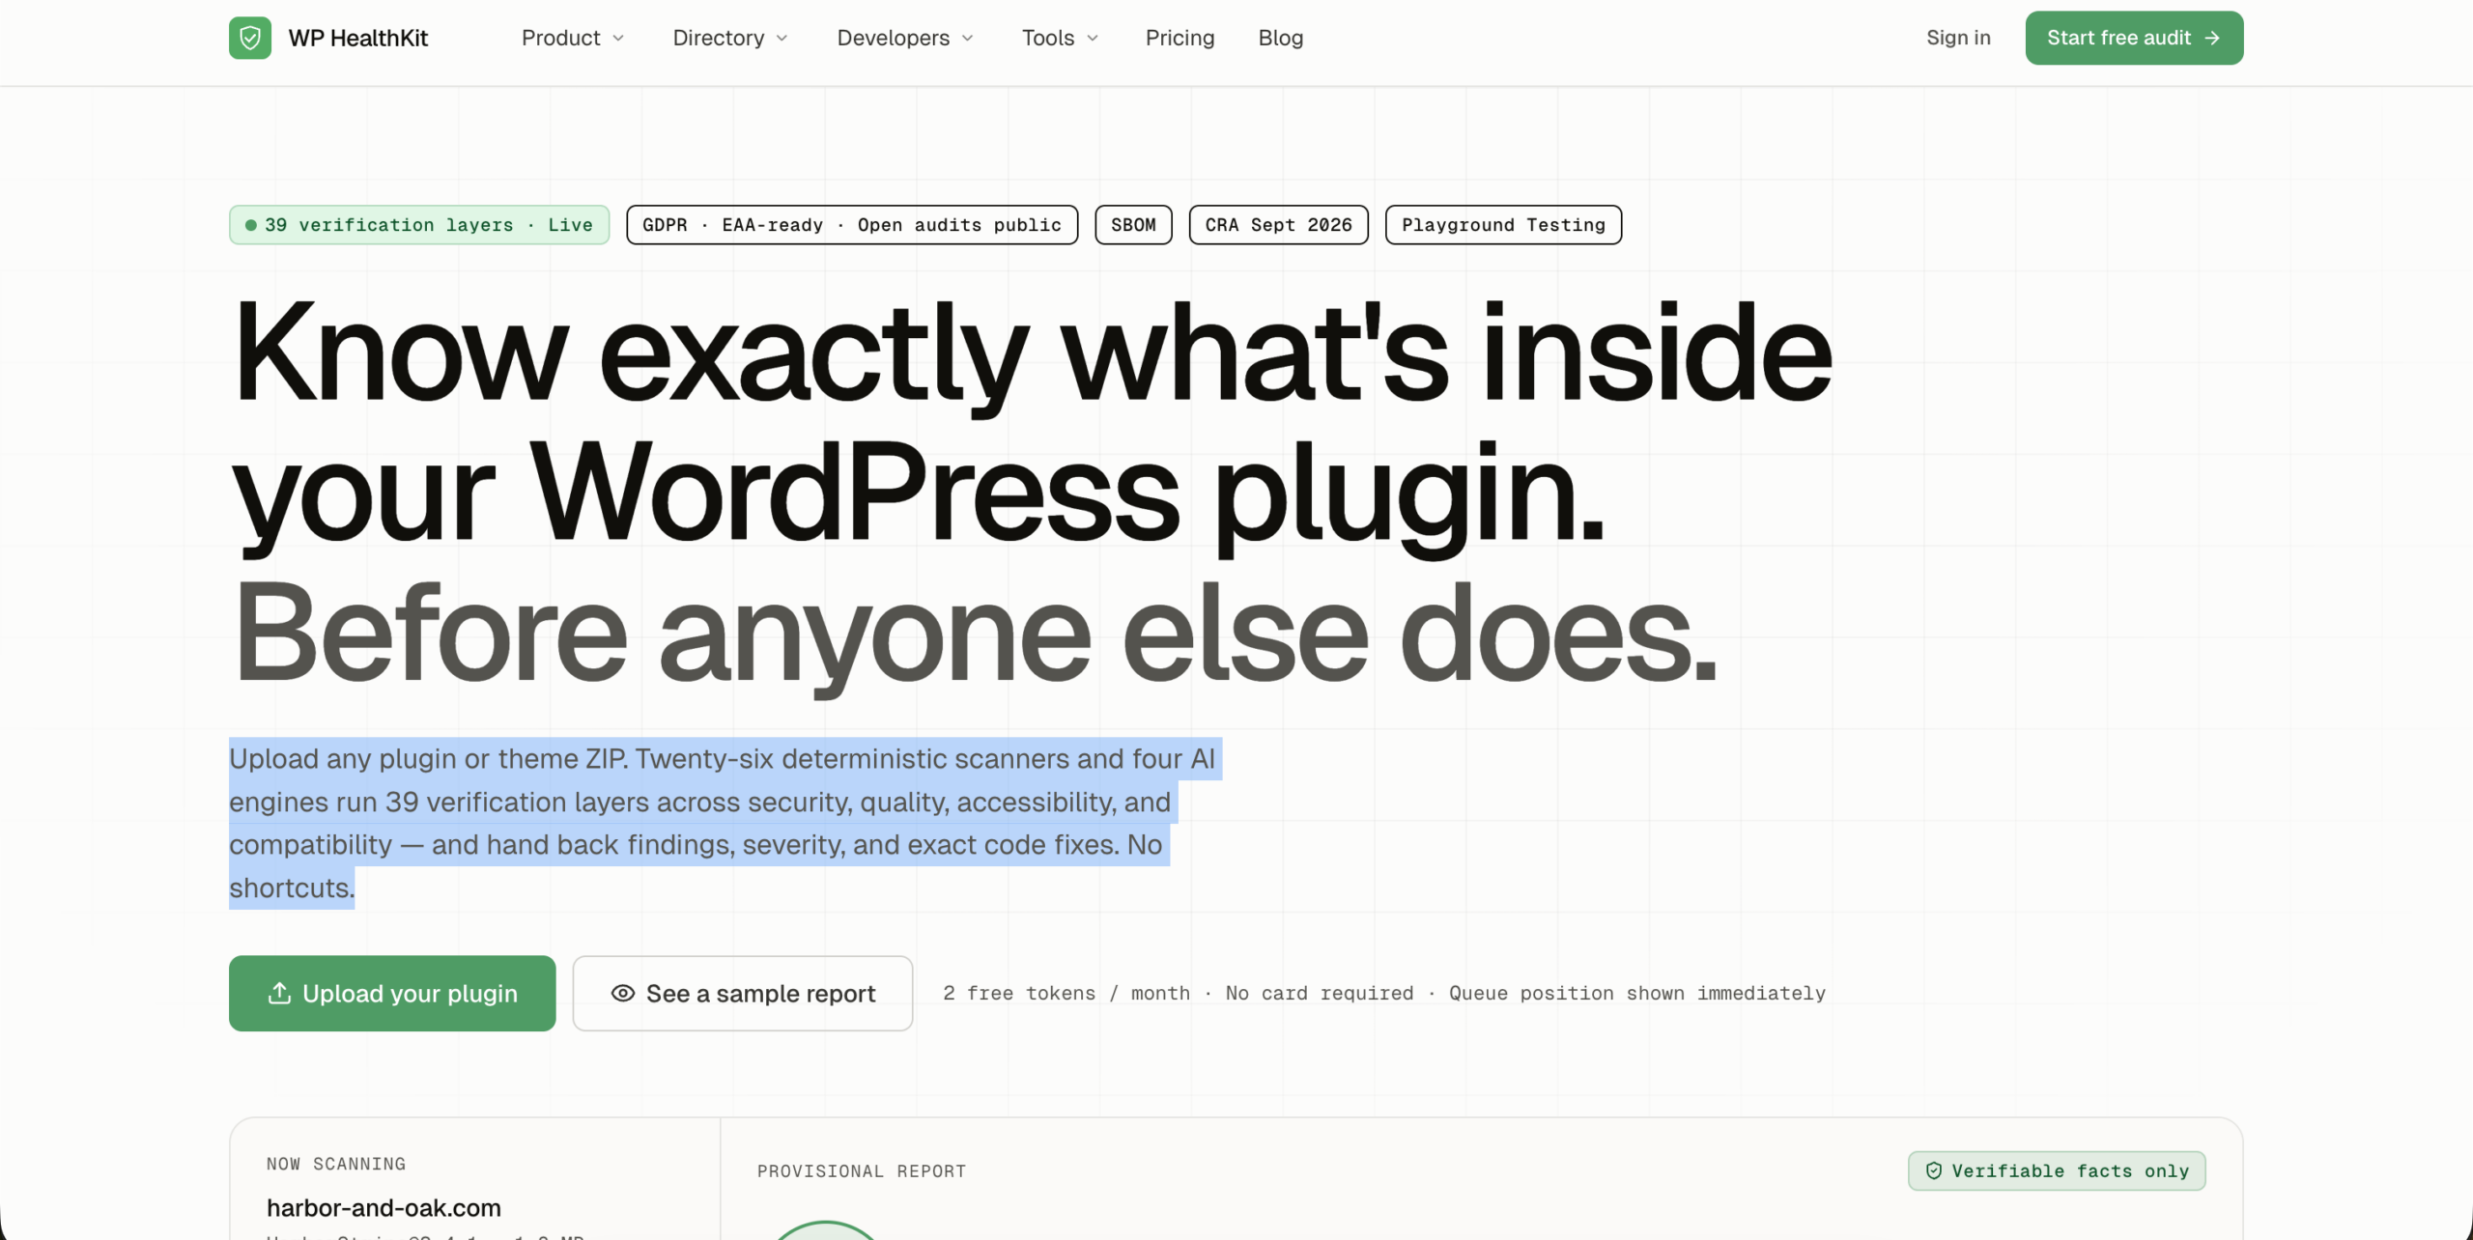Click the Sign in link
2473x1240 pixels.
click(x=1958, y=38)
